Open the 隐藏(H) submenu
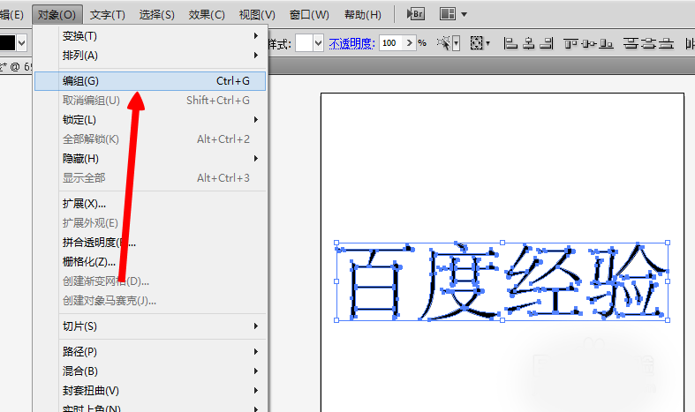The image size is (695, 412). pyautogui.click(x=150, y=159)
